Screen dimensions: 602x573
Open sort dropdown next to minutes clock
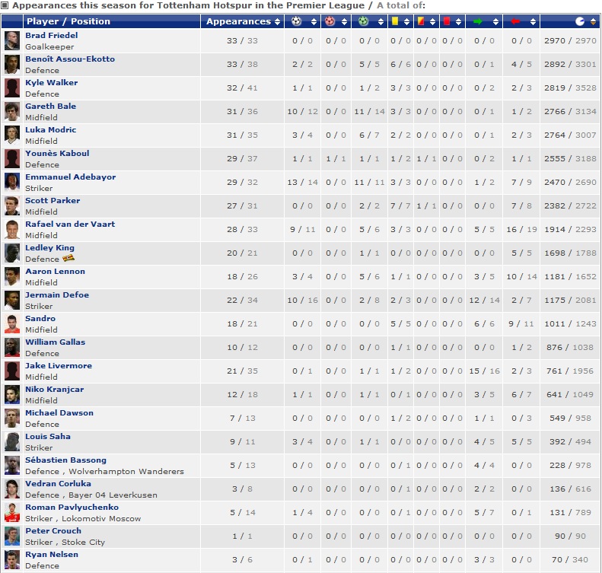[592, 21]
